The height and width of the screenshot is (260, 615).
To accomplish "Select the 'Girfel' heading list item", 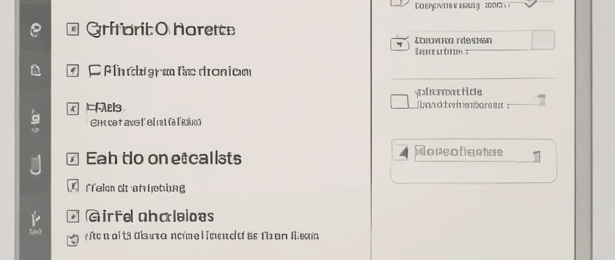I will pos(150,216).
